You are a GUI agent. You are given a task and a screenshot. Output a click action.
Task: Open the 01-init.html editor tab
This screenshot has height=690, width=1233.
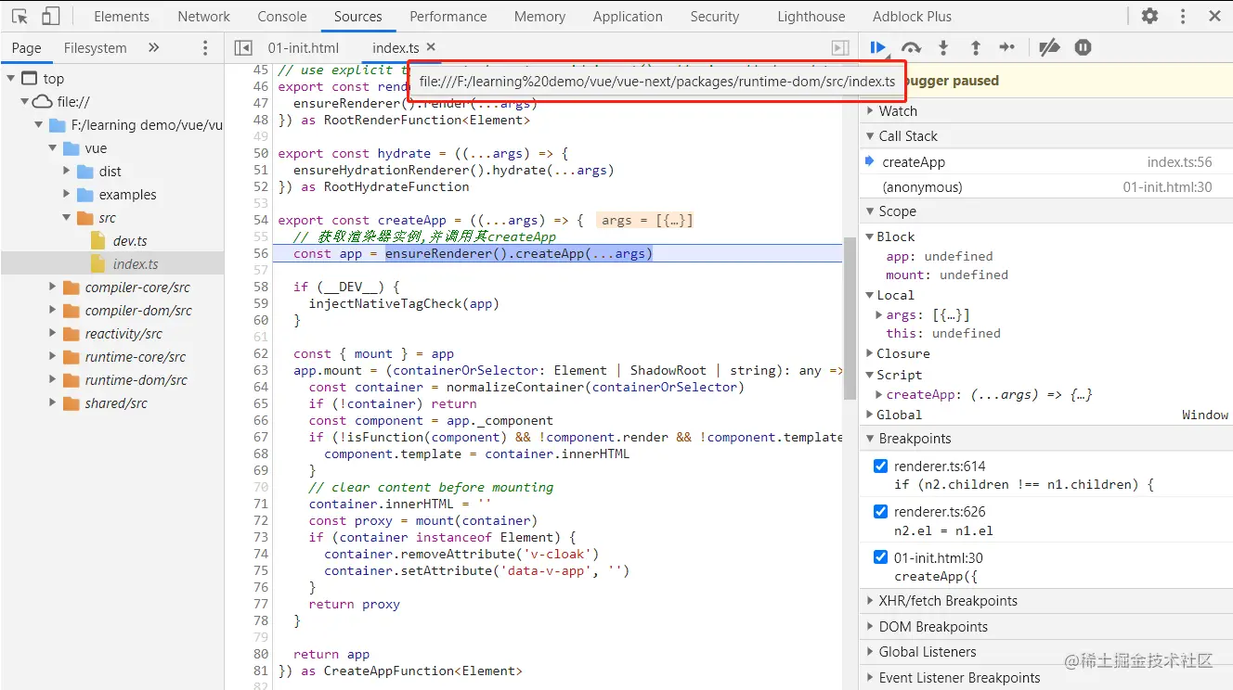click(304, 48)
